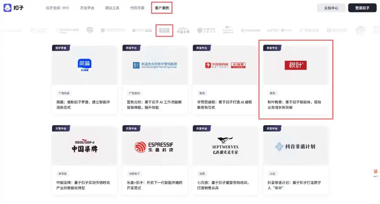Go to the 调试工具 nav item
380x204 pixels.
coord(112,8)
